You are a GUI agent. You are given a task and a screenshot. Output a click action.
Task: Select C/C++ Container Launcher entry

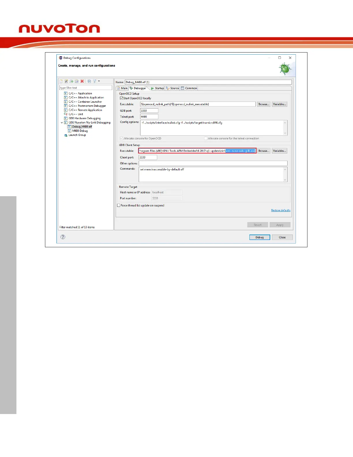coord(85,102)
